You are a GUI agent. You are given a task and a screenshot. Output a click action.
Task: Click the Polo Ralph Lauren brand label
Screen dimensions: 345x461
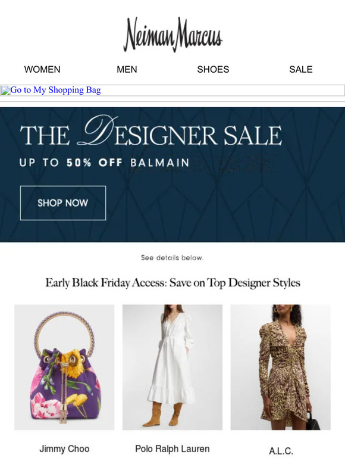coord(172,449)
